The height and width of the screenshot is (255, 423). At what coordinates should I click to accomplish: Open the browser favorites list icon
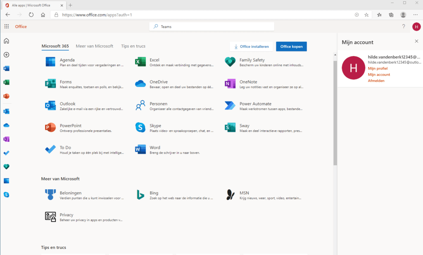(379, 15)
